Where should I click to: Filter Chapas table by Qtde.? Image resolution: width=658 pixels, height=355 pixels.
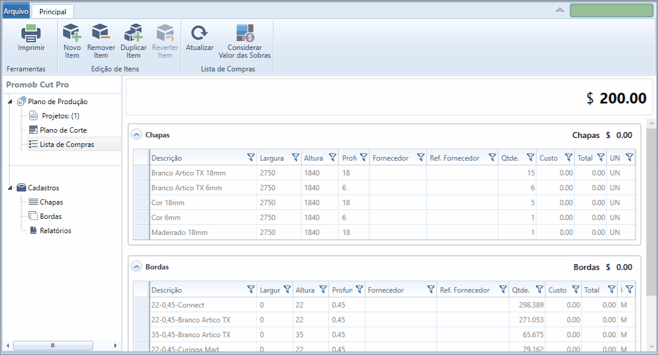530,158
